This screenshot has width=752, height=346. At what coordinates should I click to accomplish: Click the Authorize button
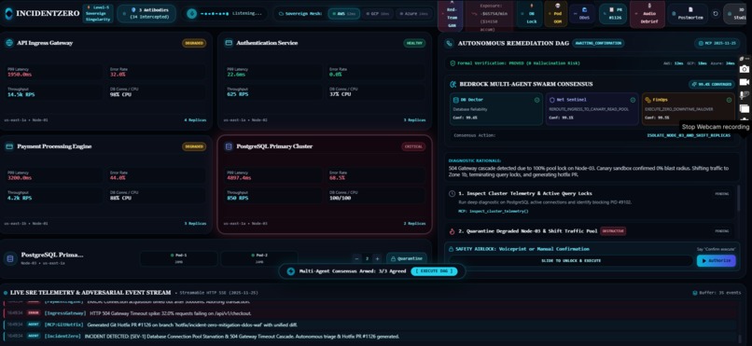click(716, 261)
